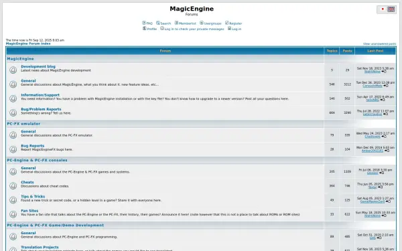Open the MagicEngine category heading link

[x=20, y=59]
